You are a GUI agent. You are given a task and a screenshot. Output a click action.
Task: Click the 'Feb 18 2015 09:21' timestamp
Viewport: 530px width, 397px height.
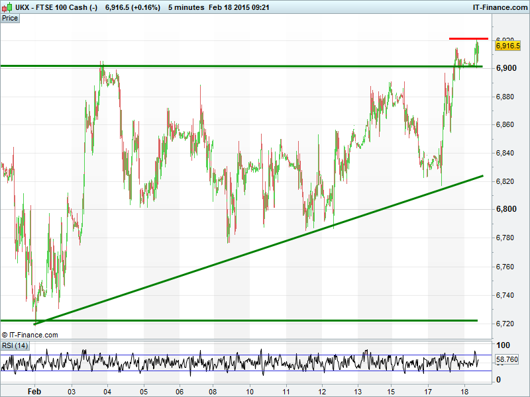pos(239,7)
